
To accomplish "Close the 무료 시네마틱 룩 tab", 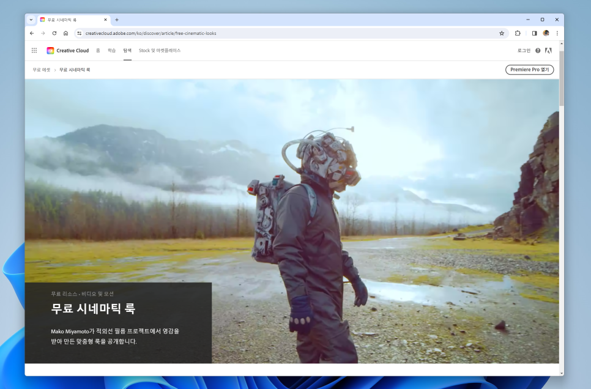I will pos(105,20).
